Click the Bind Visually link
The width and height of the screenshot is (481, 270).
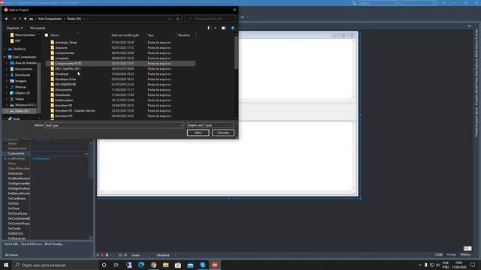pyautogui.click(x=54, y=244)
